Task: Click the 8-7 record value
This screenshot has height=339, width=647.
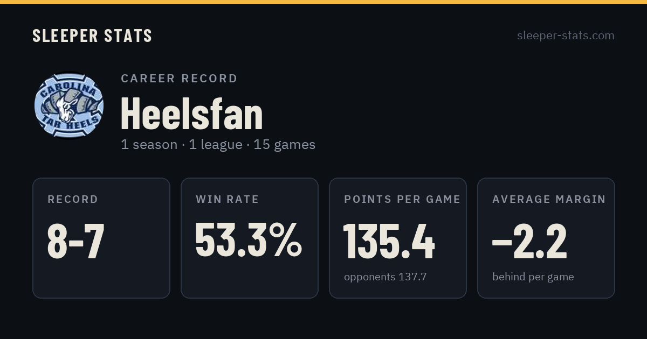Action: pyautogui.click(x=76, y=241)
